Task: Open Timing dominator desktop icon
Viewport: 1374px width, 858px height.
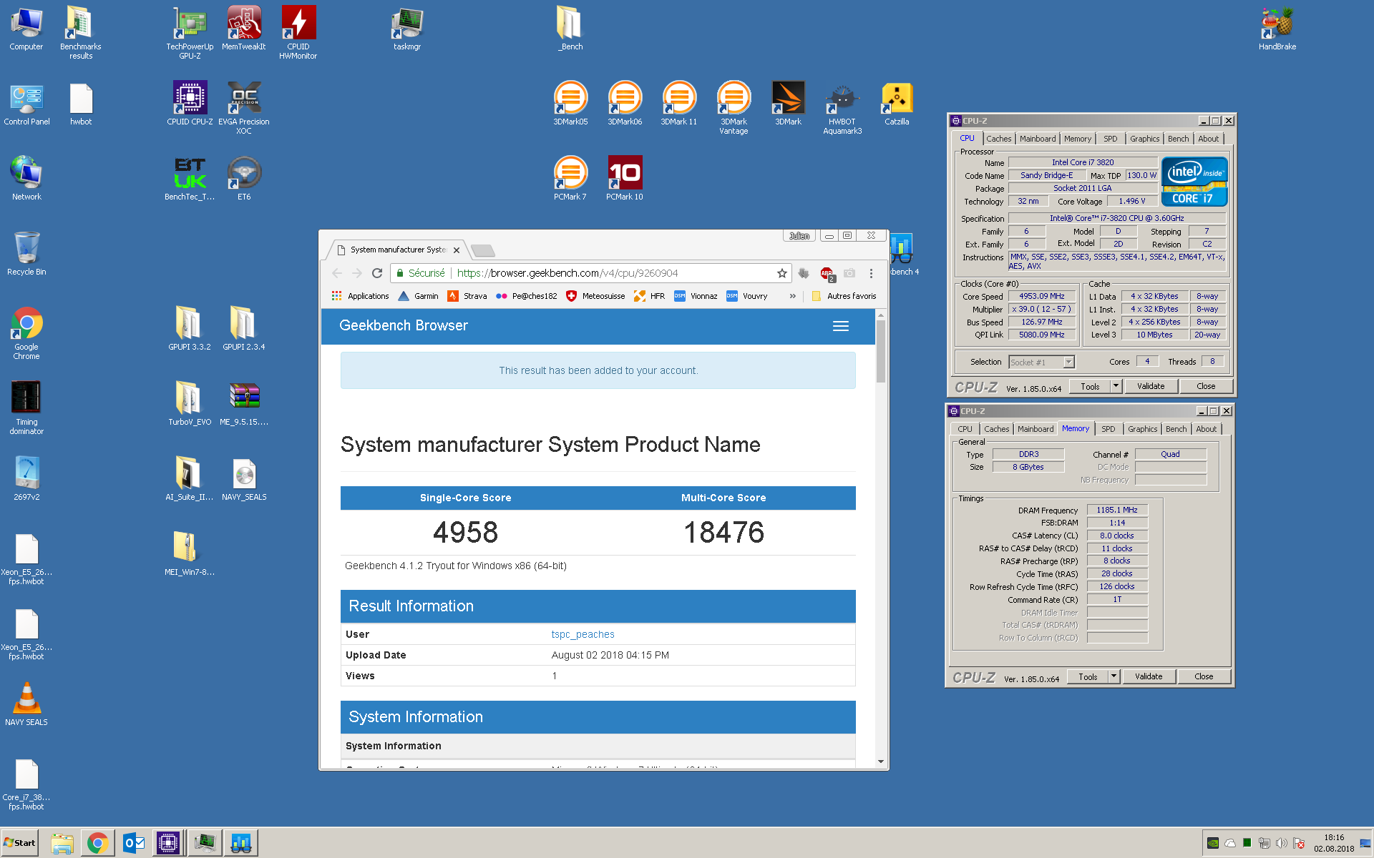Action: (26, 408)
